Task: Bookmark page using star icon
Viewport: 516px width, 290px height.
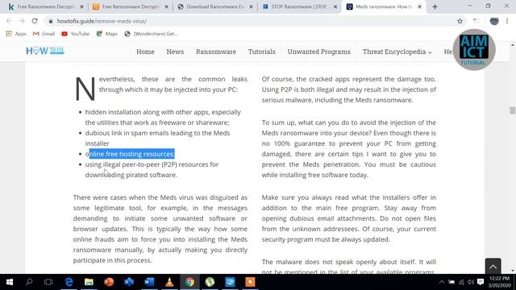Action: tap(460, 21)
